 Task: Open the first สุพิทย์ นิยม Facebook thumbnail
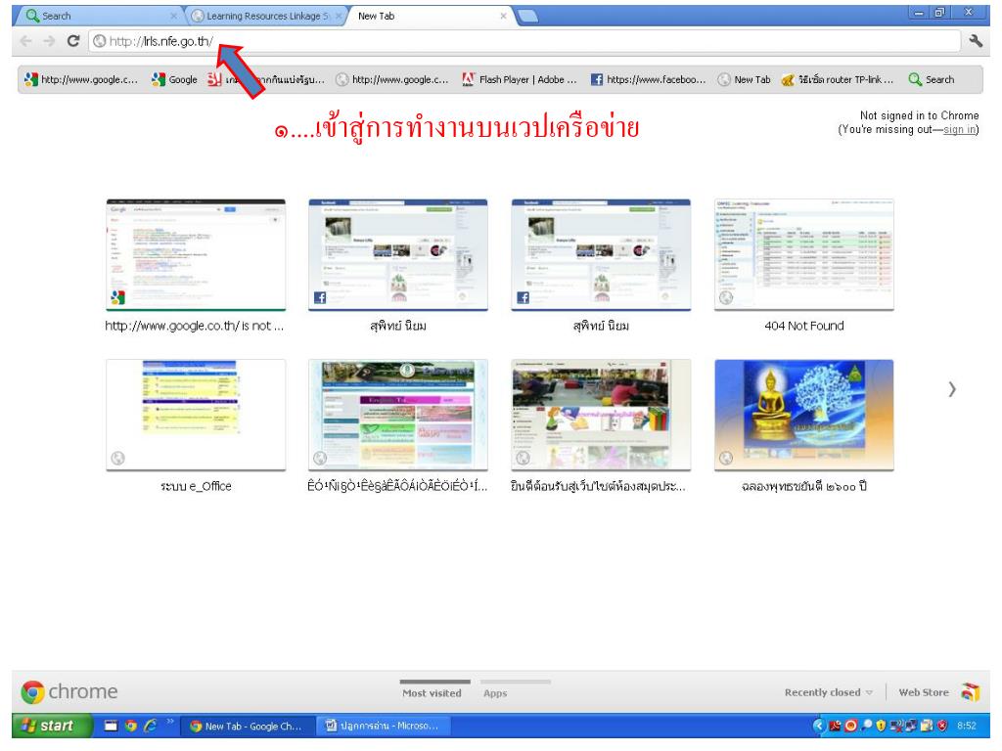(x=398, y=255)
